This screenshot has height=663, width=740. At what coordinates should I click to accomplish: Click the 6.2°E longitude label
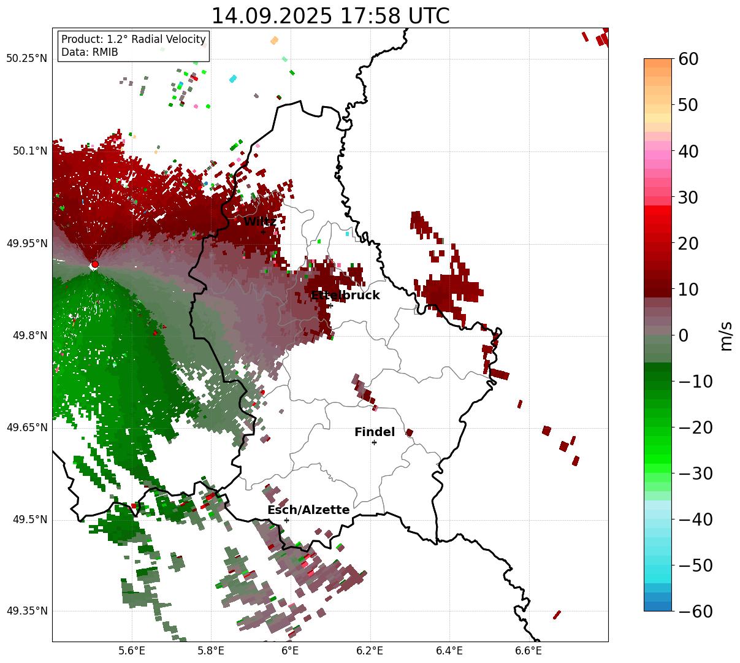click(x=370, y=651)
